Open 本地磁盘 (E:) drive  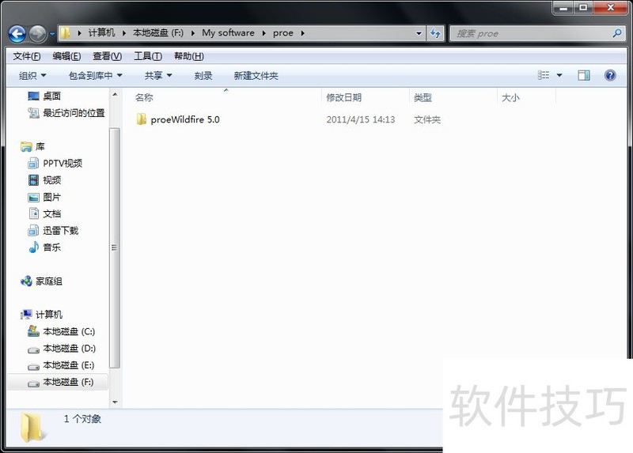pyautogui.click(x=69, y=365)
